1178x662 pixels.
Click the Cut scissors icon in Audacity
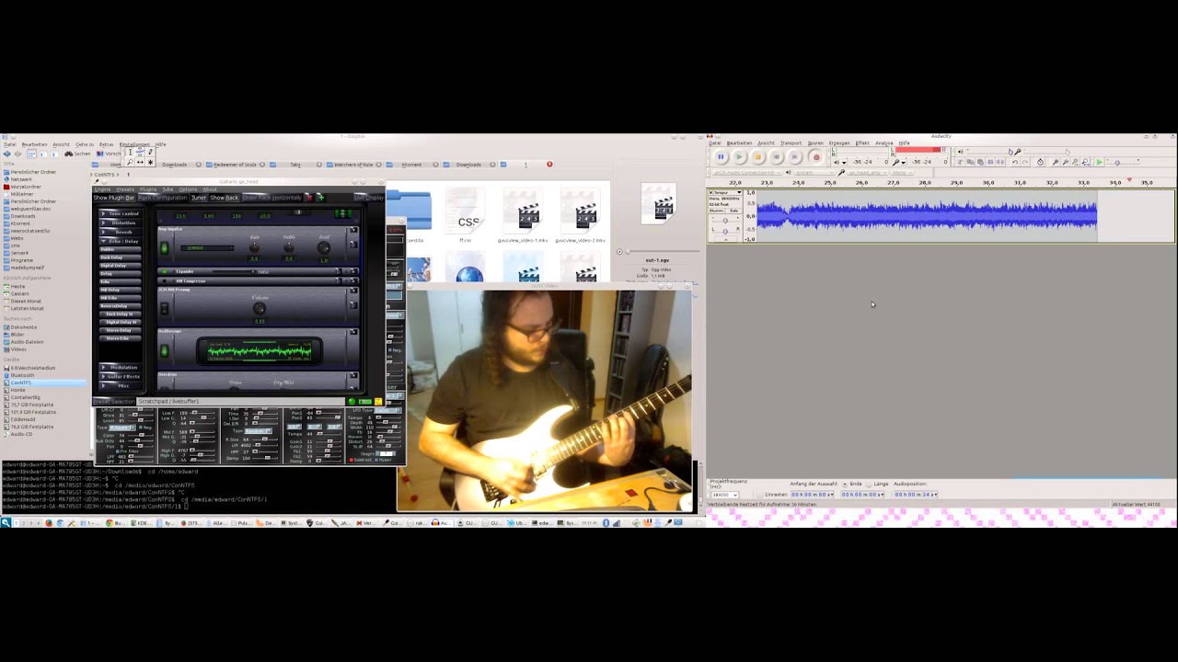pos(960,162)
